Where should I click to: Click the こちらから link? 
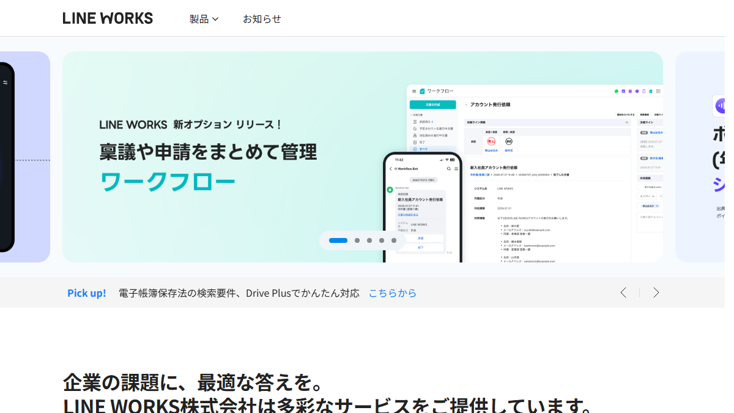[392, 293]
